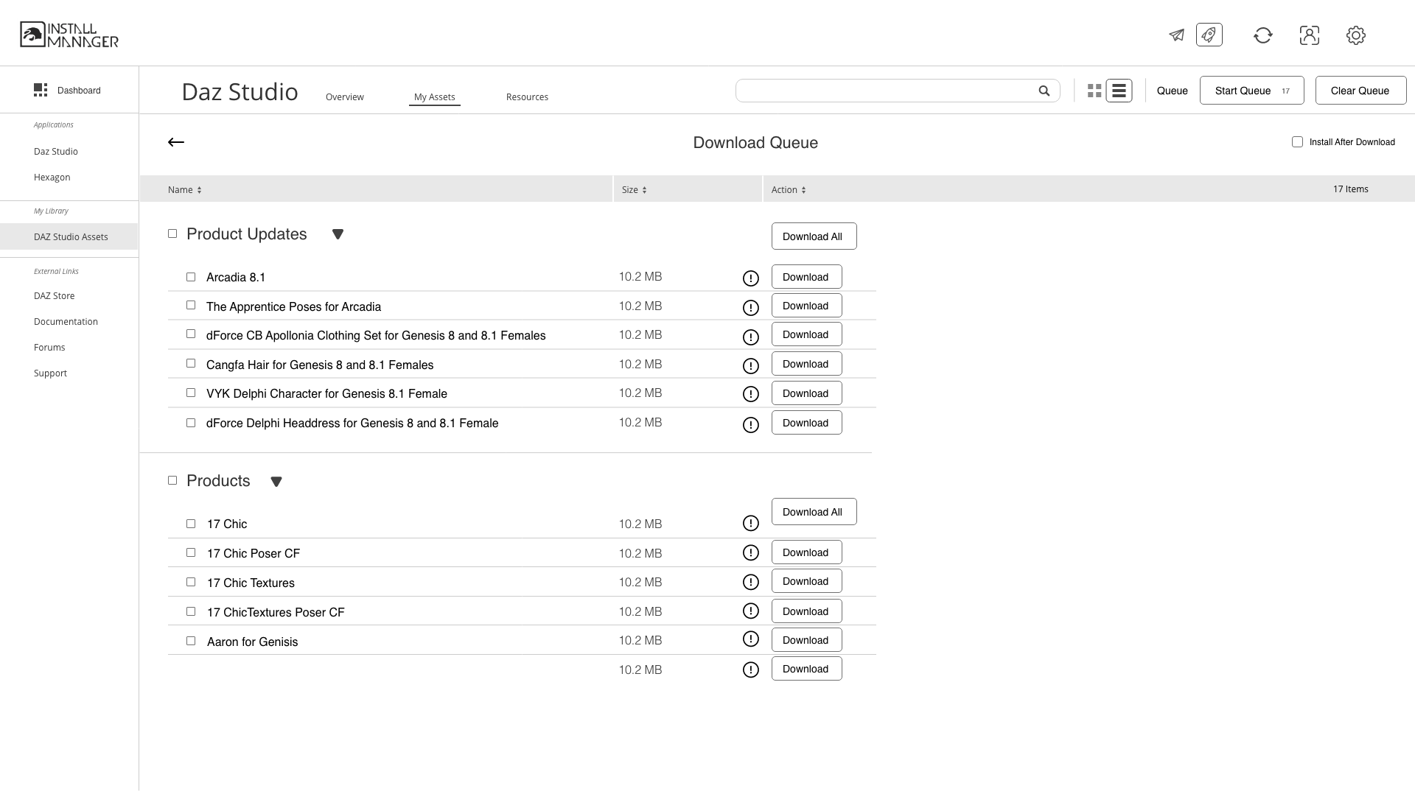Click the paper plane send icon
Image resolution: width=1415 pixels, height=794 pixels.
tap(1176, 35)
